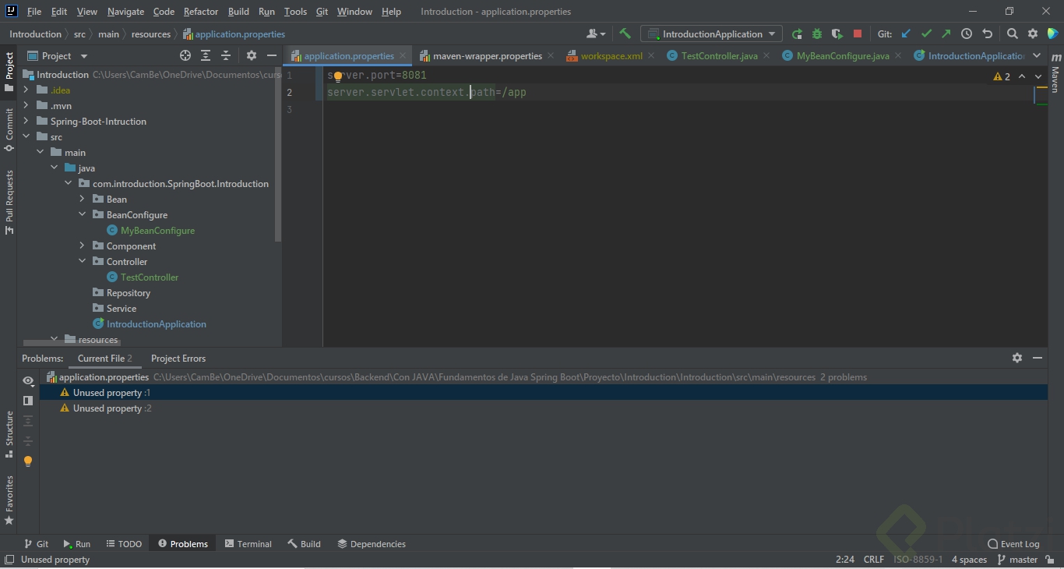The width and height of the screenshot is (1064, 569).
Task: Open Git history via the clock icon
Action: (967, 34)
